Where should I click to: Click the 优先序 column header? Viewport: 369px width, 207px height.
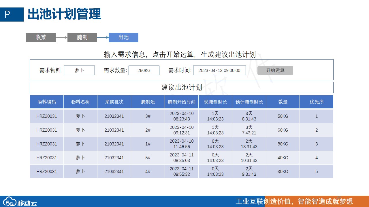[x=317, y=102]
